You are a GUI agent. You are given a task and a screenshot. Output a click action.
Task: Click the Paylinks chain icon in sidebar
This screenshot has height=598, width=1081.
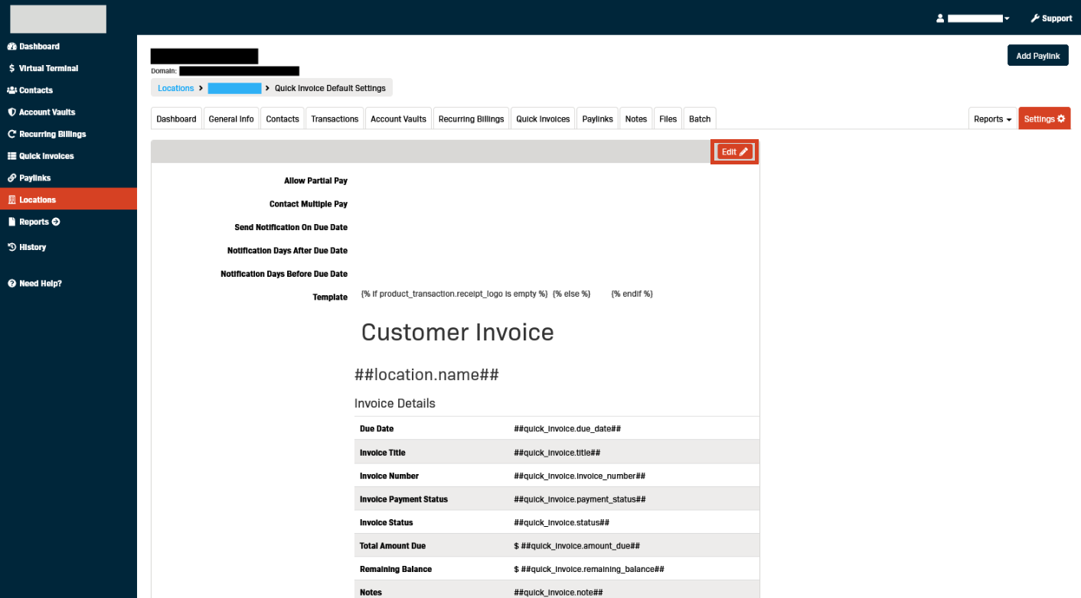pyautogui.click(x=11, y=178)
